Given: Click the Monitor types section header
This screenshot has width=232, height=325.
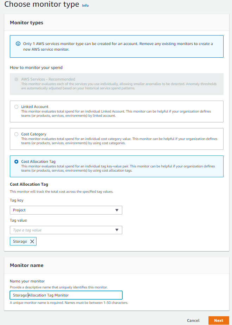Looking at the screenshot, I should click(26, 23).
